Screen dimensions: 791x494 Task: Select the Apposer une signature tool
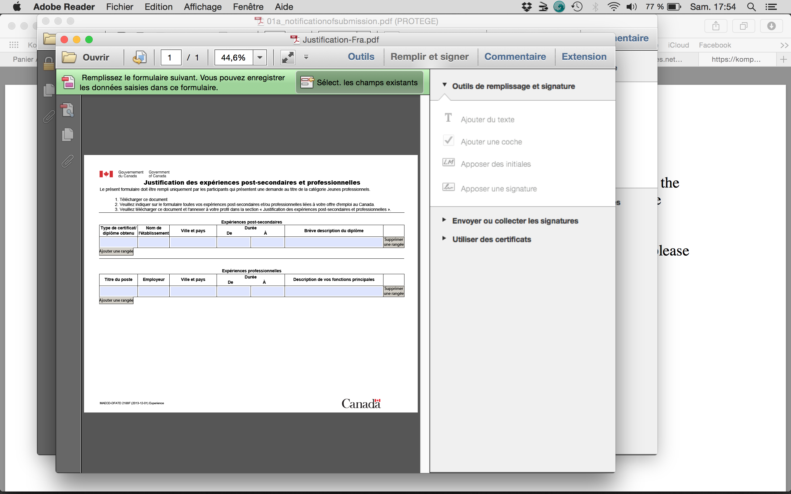pyautogui.click(x=498, y=189)
